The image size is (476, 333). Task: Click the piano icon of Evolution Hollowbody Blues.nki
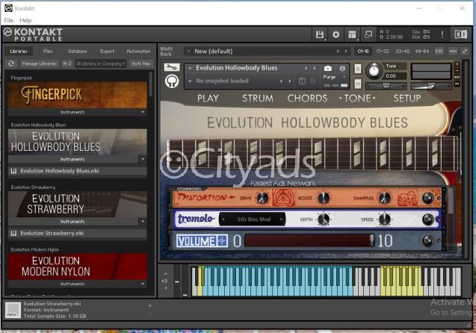(13, 171)
